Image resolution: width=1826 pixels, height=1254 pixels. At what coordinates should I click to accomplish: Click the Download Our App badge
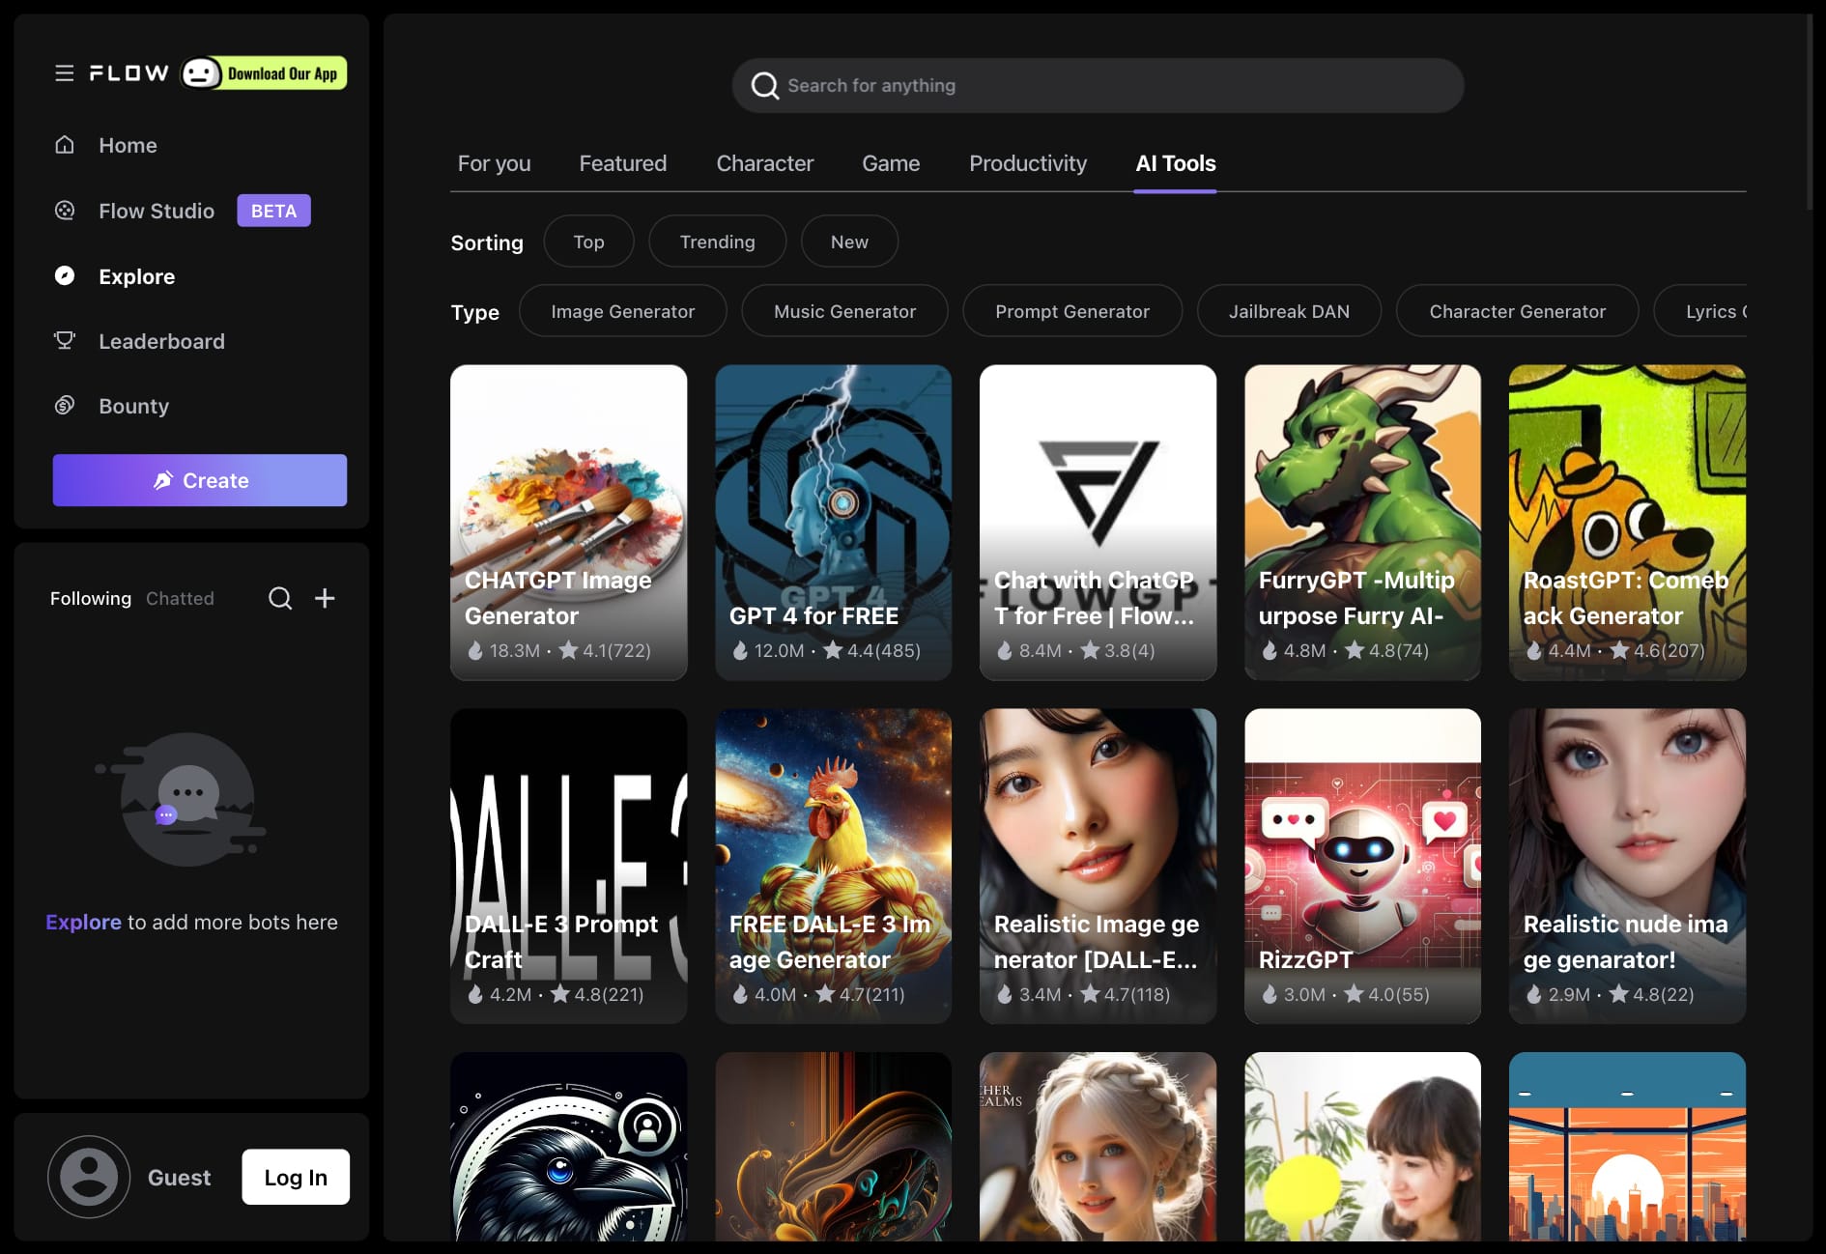[264, 73]
